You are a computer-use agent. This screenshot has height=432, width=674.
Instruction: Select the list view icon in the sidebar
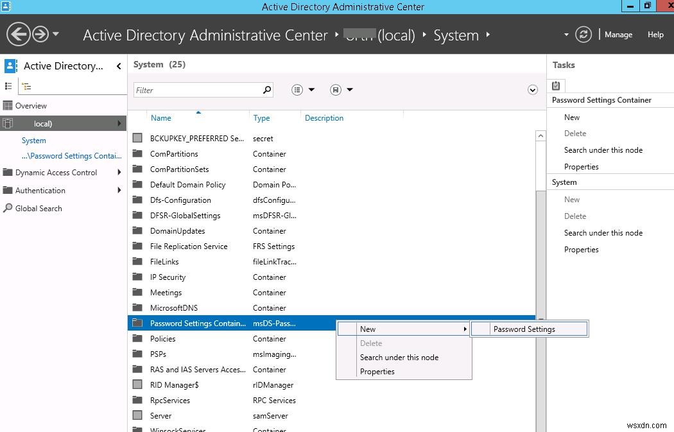pyautogui.click(x=9, y=85)
